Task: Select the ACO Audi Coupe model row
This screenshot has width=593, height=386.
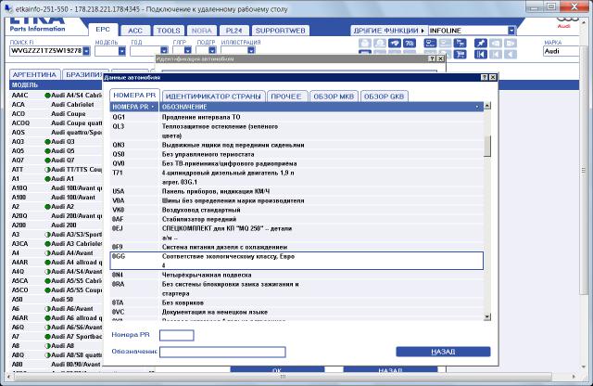Action: [x=56, y=114]
